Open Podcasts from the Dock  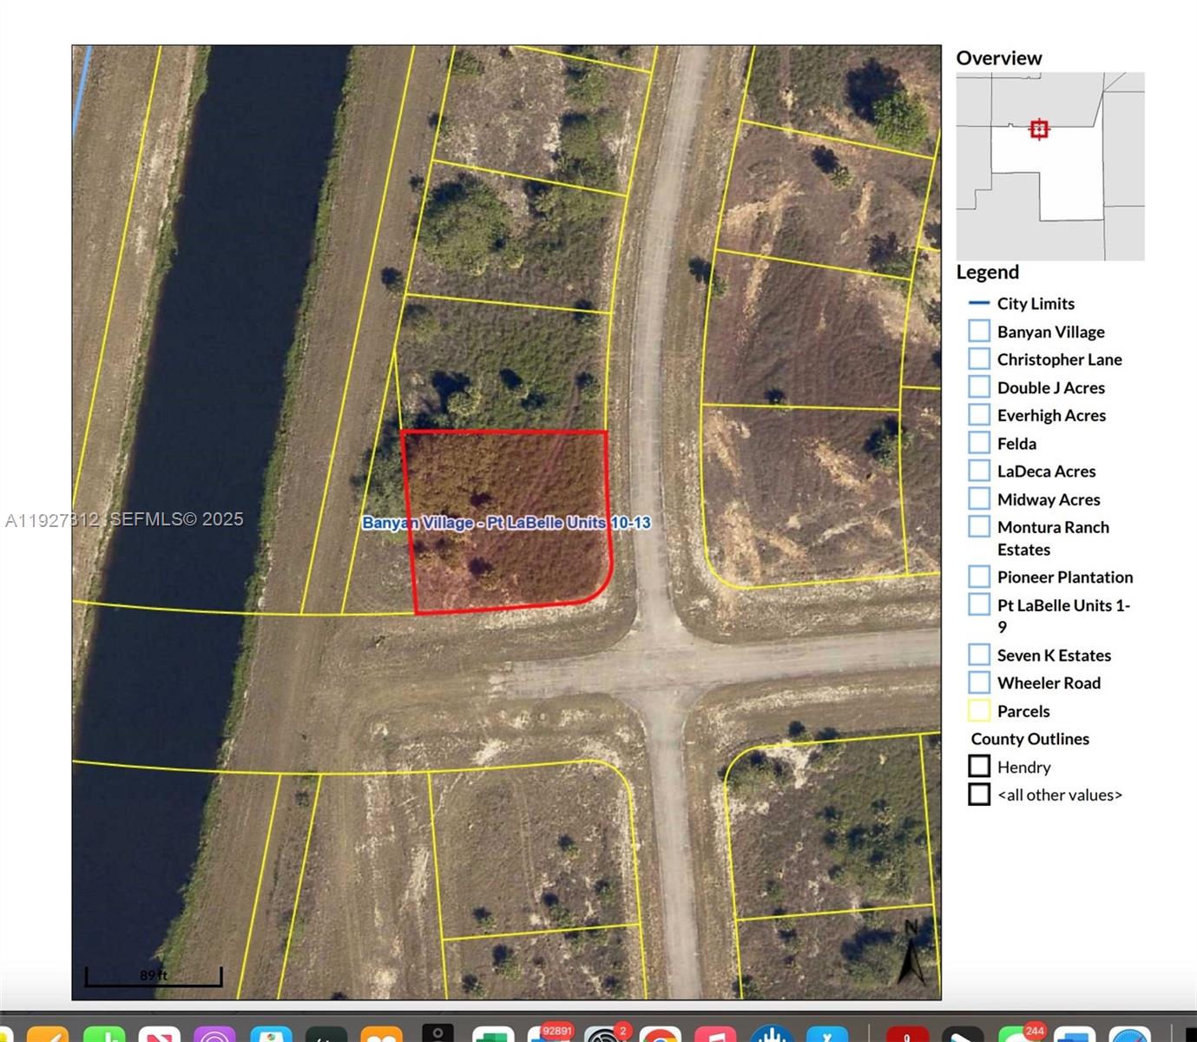tap(215, 1035)
